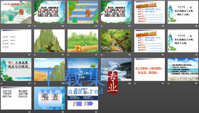Open slide 27 showing blue steps
Screen dimensions: 199x113
(x=83, y=12)
